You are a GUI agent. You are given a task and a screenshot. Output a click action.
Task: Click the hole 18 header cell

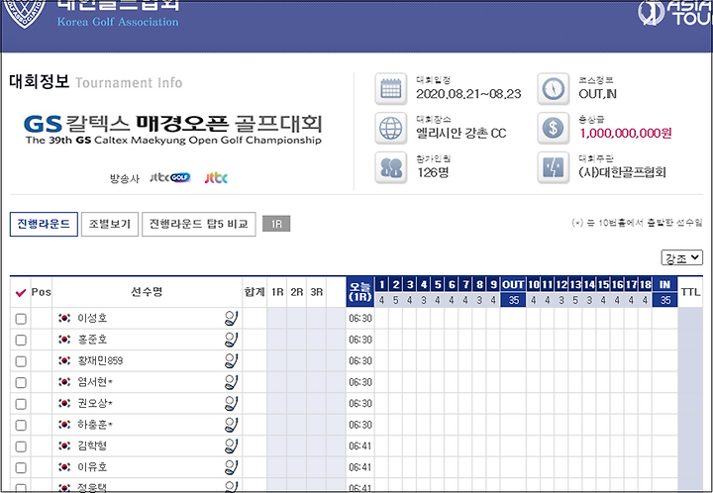[x=646, y=284]
